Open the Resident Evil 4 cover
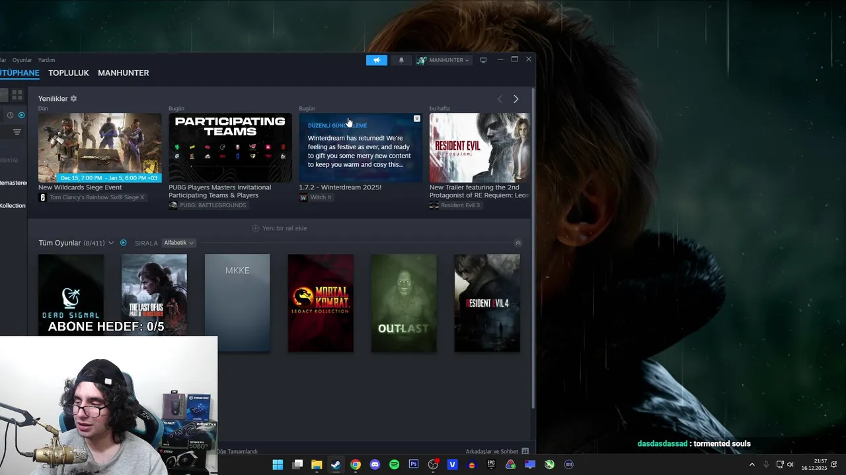Viewport: 846px width, 475px height. pos(487,303)
